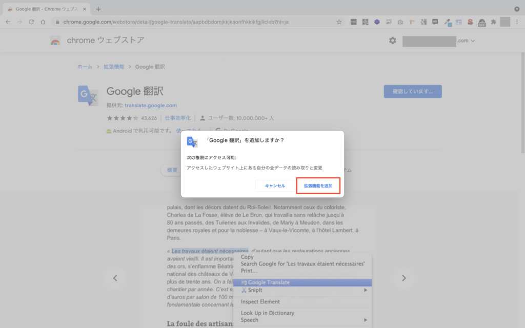
Task: Show the previous screenshot in the carousel
Action: tap(115, 278)
